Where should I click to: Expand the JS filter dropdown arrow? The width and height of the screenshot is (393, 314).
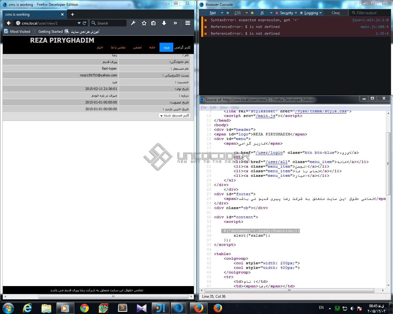coord(271,13)
